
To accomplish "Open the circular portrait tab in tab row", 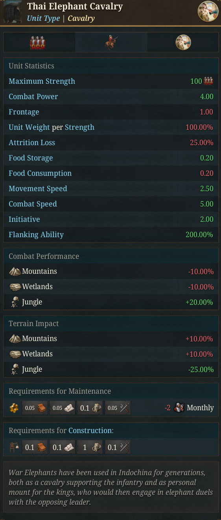I will tap(183, 42).
